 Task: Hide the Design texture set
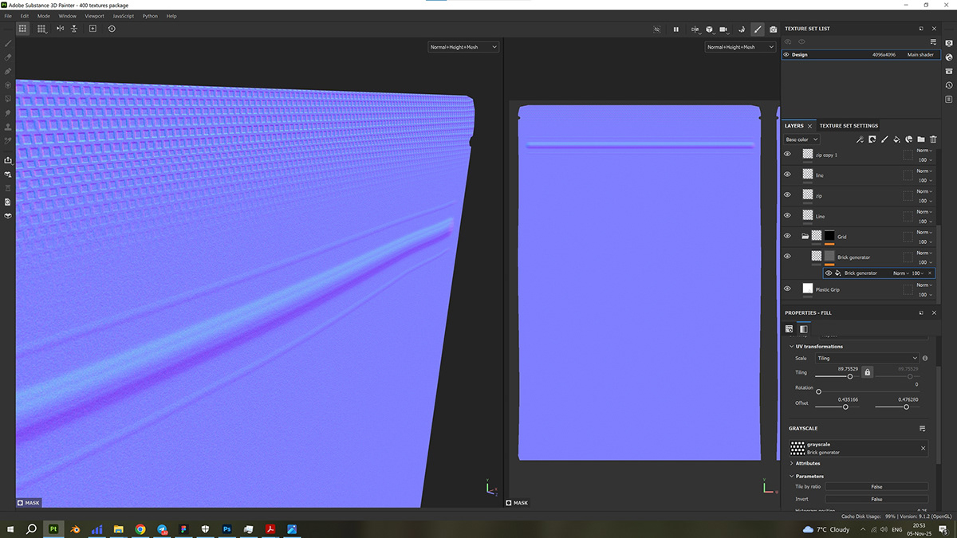point(786,55)
